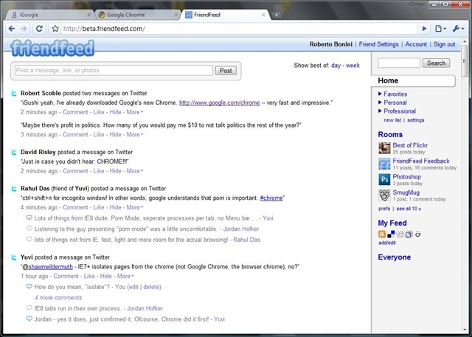Click the Best of Flickr room thumbnail

coord(384,147)
